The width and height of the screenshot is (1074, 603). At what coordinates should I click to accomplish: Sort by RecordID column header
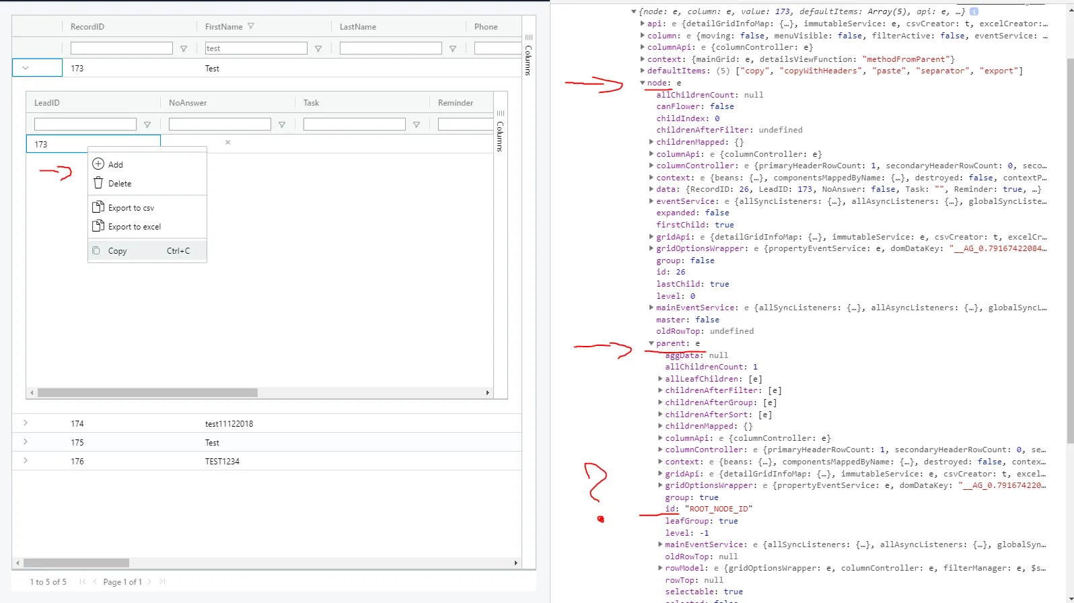pyautogui.click(x=87, y=27)
